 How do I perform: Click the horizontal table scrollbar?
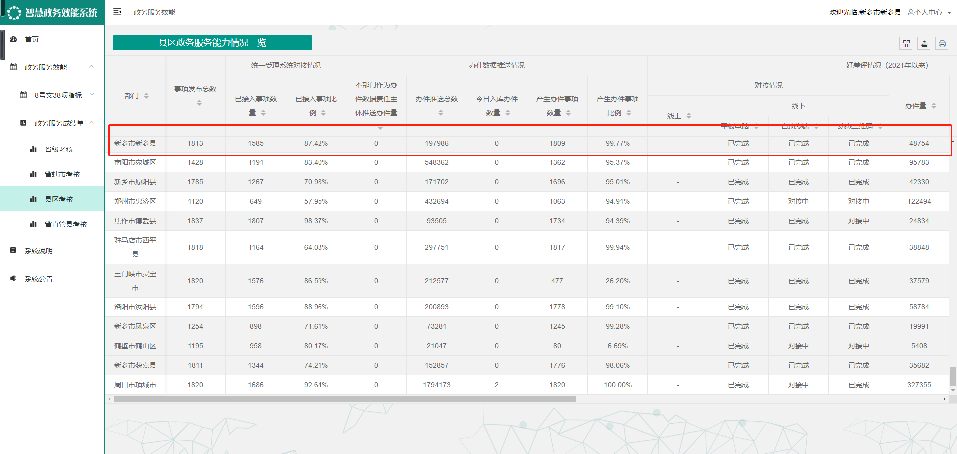(x=344, y=399)
